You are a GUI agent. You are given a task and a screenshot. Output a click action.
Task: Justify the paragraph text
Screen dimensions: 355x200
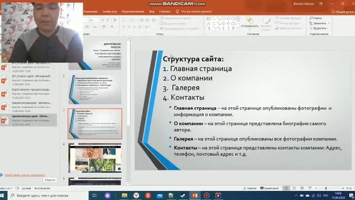tap(140, 27)
